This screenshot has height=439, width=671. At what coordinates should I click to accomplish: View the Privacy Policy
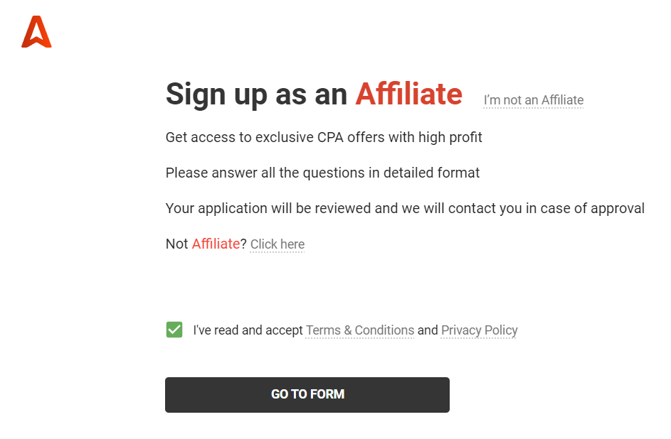[x=479, y=330]
